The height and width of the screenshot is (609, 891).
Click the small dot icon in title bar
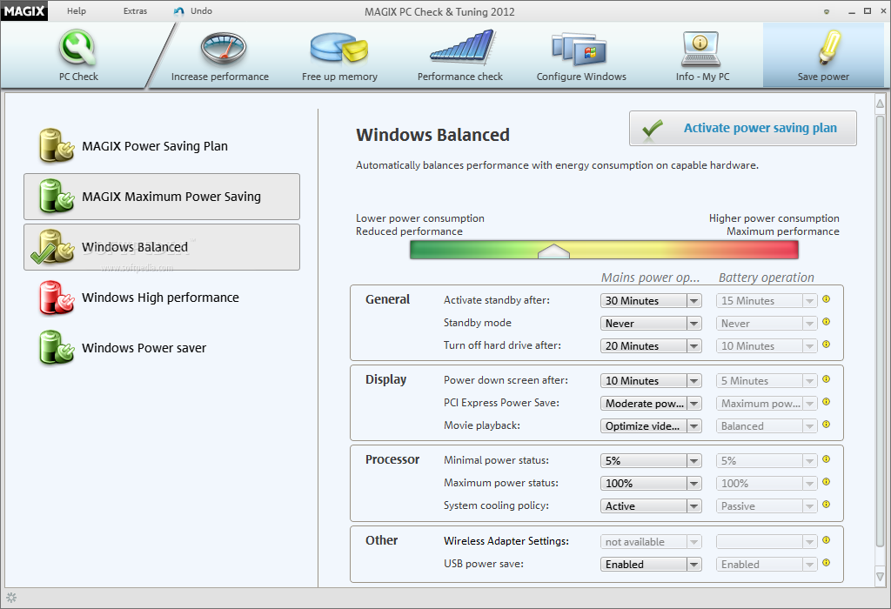(x=827, y=11)
